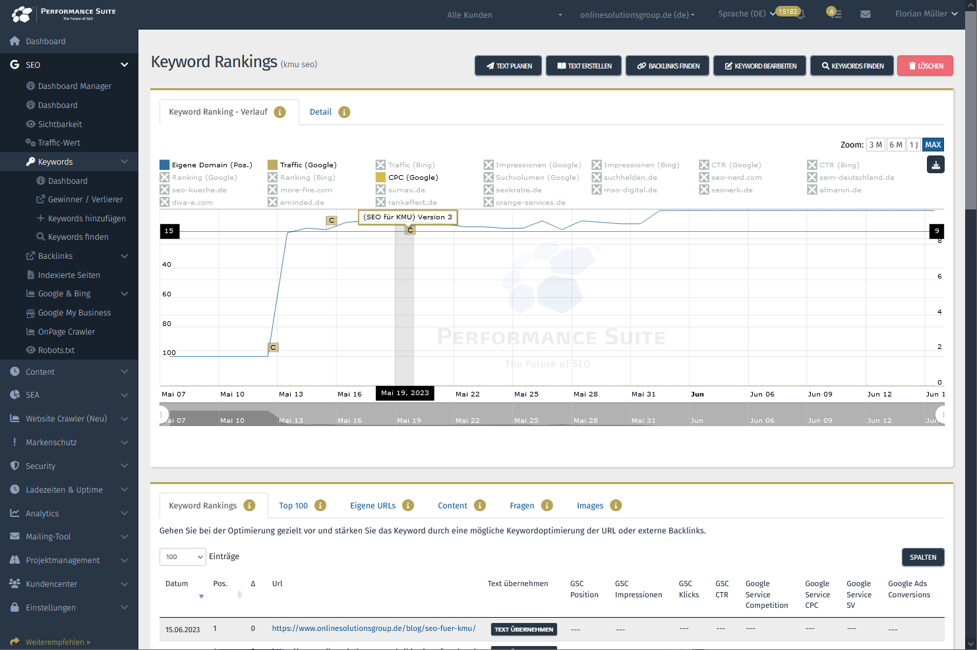The image size is (977, 650).
Task: Expand the Content sidebar section
Action: coord(124,372)
